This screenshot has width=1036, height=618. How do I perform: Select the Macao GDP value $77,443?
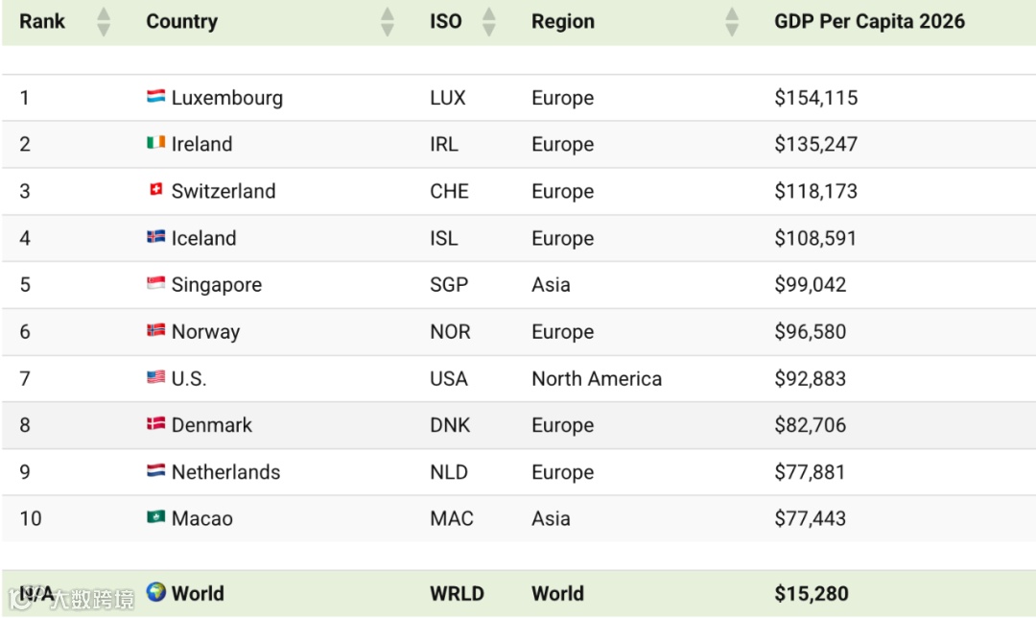[x=810, y=519]
